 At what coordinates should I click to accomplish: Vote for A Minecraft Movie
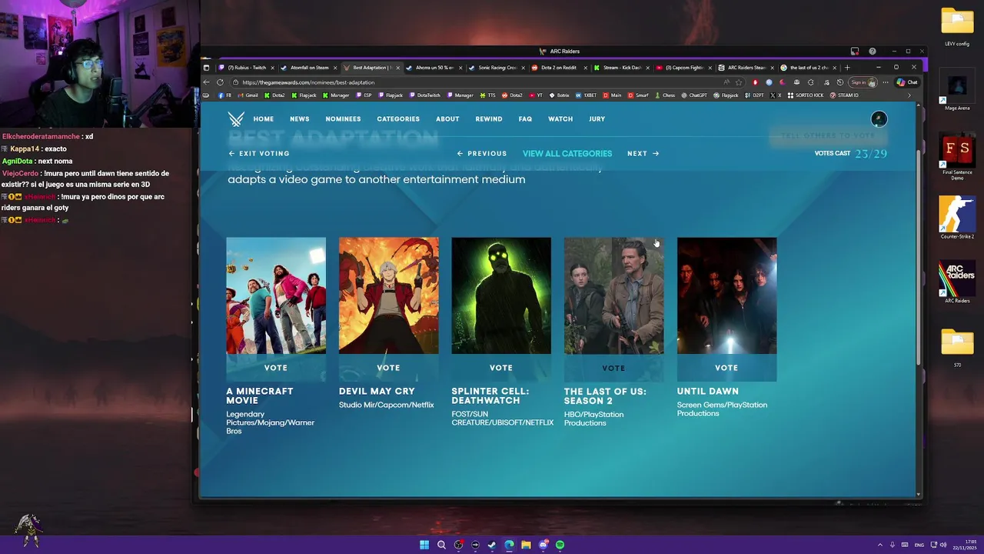click(x=276, y=368)
